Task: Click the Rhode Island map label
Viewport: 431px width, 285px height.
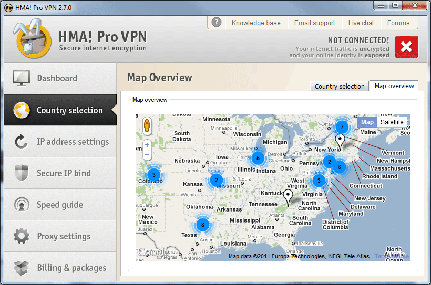Action: (x=379, y=176)
